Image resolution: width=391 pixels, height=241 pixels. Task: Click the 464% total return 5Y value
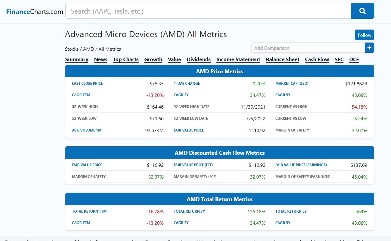point(361,211)
